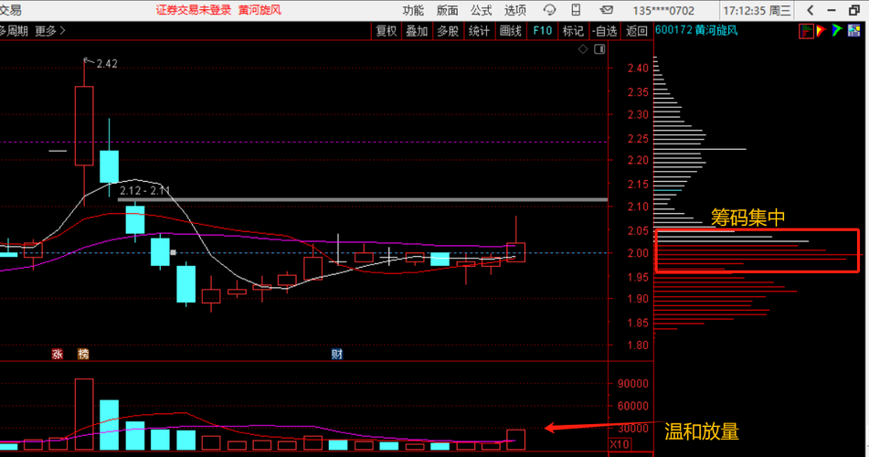Click the 标记 mark button

[573, 31]
